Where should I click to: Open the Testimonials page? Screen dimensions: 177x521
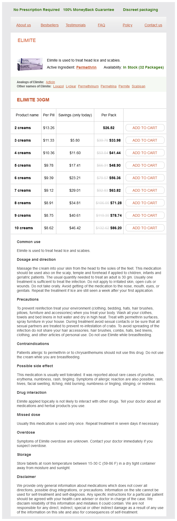[x=76, y=25]
